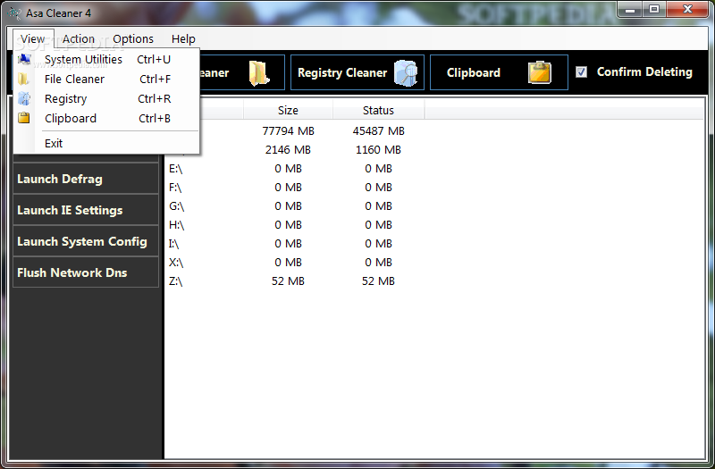Screen dimensions: 715x469
Task: Click the File Cleaner folder icon in menu
Action: (24, 79)
